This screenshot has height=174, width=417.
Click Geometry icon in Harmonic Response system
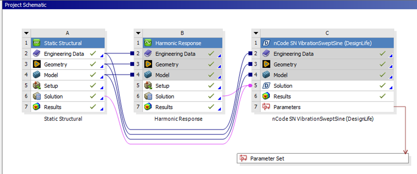tap(148, 65)
